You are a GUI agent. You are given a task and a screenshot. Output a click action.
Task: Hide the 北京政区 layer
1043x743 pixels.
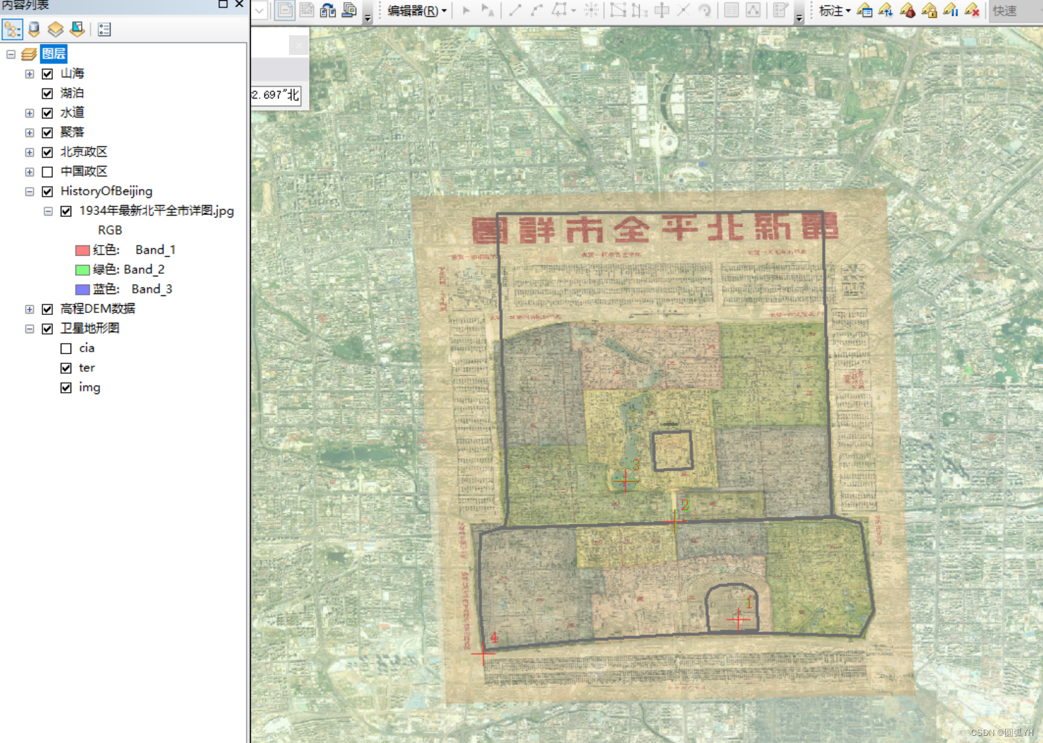point(47,152)
